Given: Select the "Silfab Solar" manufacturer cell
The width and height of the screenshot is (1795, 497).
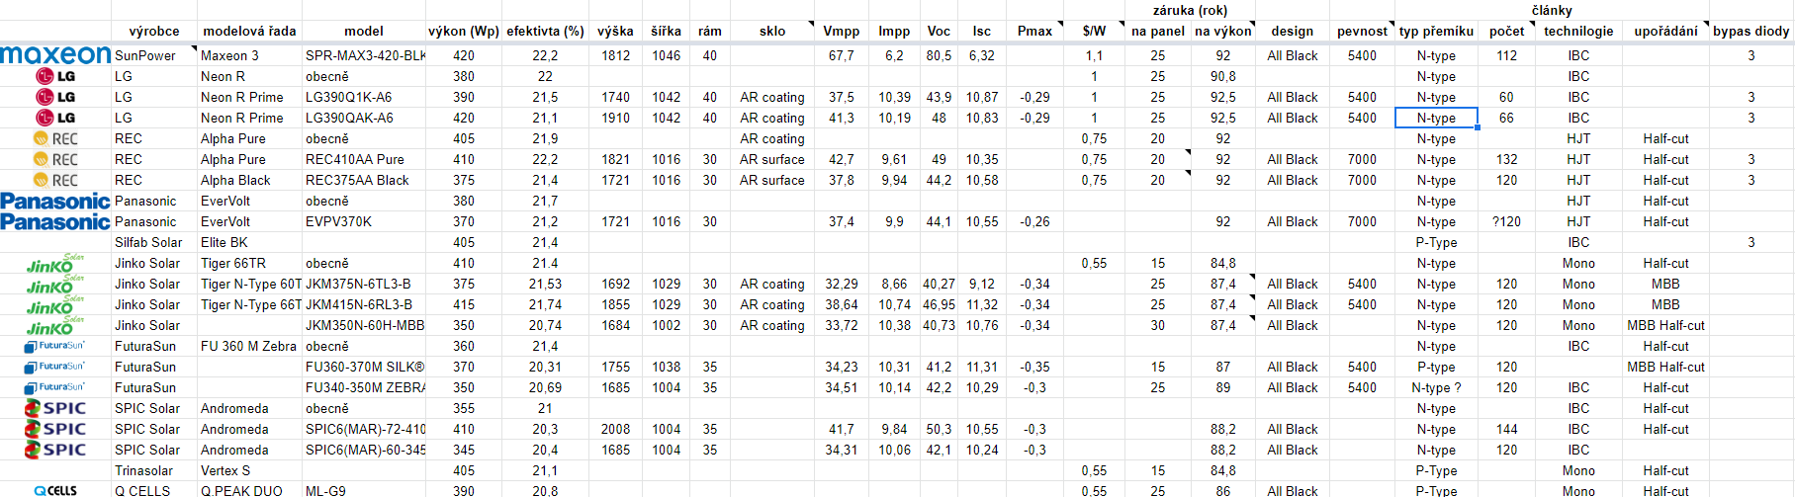Looking at the screenshot, I should pyautogui.click(x=148, y=242).
